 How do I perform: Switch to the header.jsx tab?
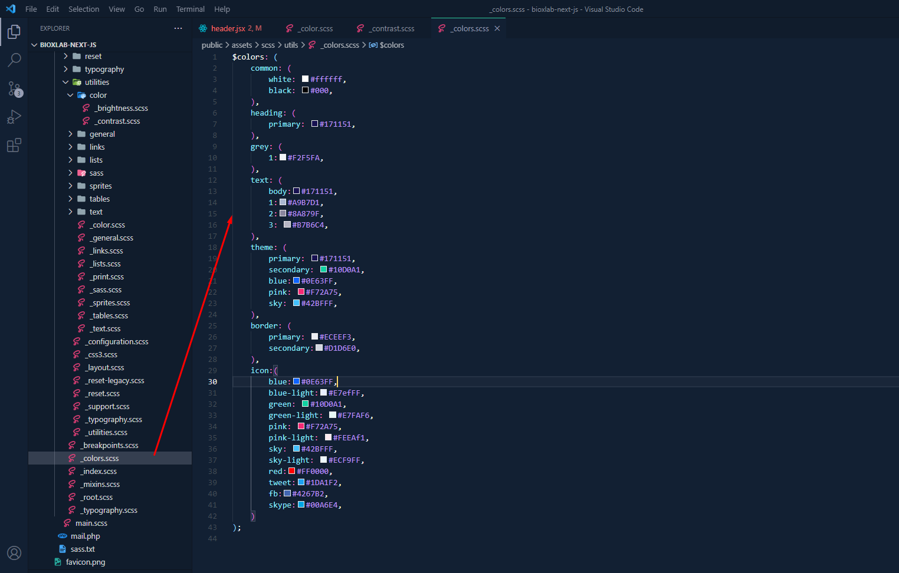point(228,28)
